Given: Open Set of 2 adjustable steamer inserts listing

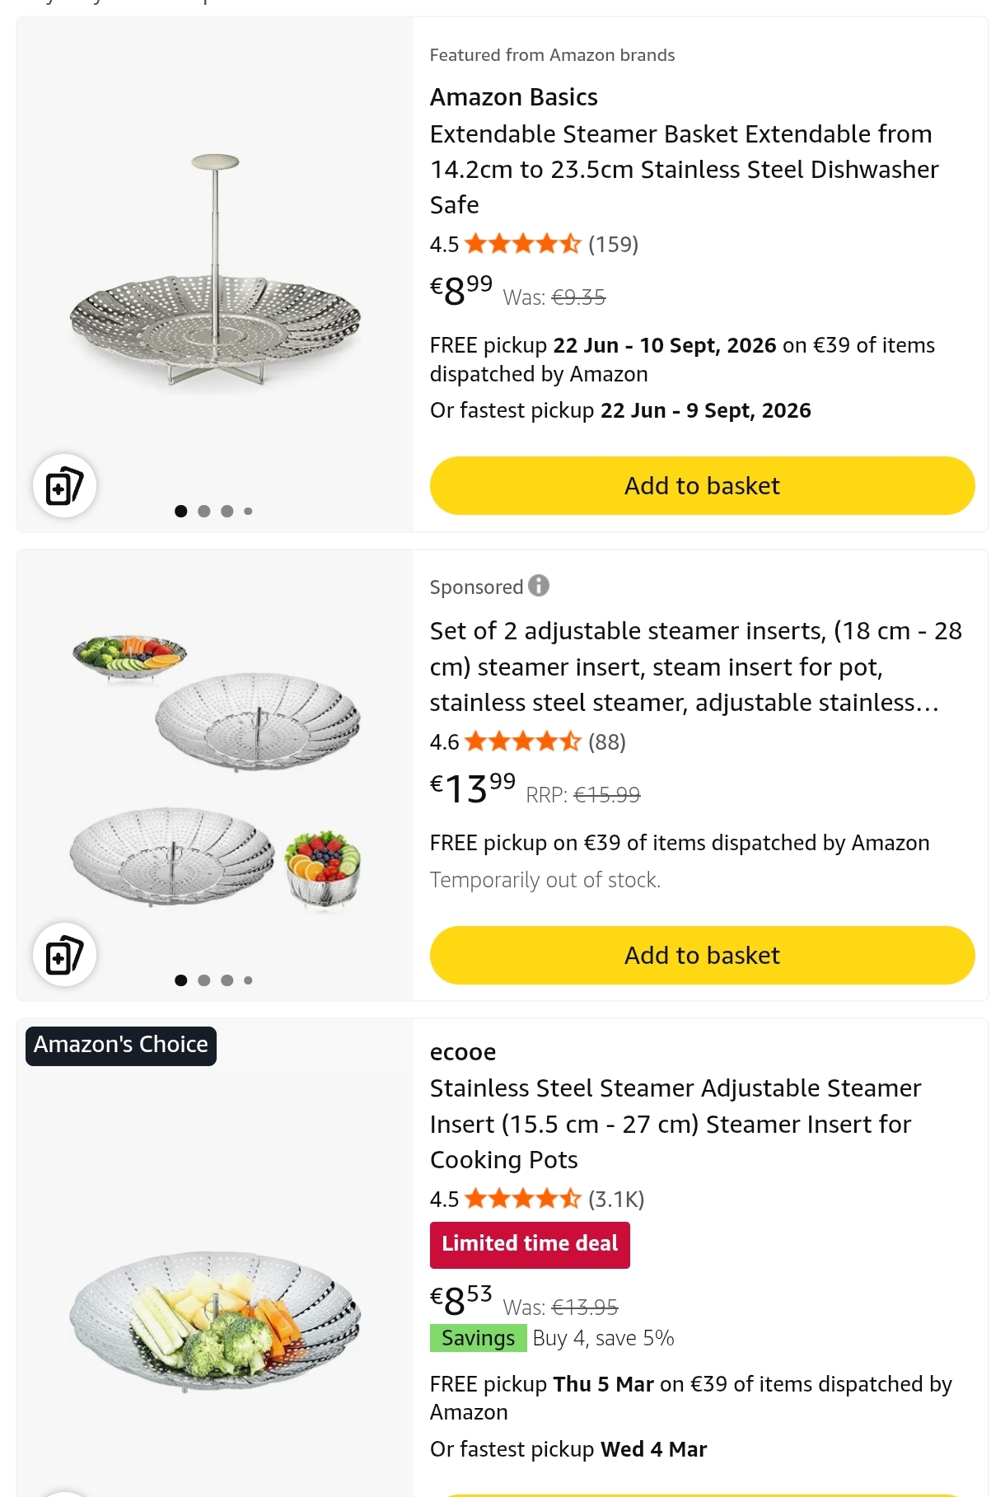Looking at the screenshot, I should (x=695, y=667).
